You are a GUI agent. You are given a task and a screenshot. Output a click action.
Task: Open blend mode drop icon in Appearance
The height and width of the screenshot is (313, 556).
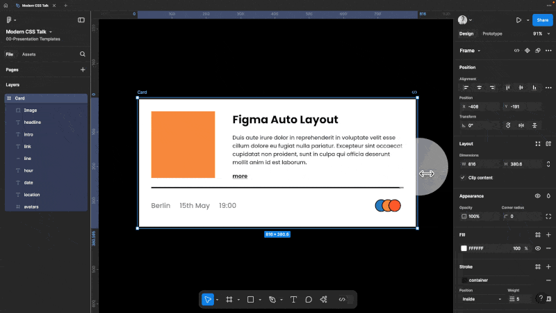point(548,196)
